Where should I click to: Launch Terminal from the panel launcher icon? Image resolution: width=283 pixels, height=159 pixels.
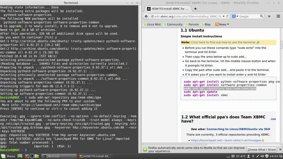pos(32,156)
